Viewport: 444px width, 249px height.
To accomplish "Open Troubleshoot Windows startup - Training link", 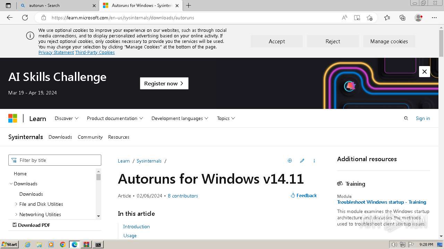I will 382,202.
